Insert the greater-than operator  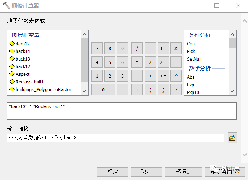(150, 62)
